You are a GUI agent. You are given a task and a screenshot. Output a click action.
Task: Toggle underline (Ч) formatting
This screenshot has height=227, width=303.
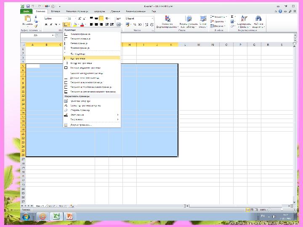coord(56,24)
